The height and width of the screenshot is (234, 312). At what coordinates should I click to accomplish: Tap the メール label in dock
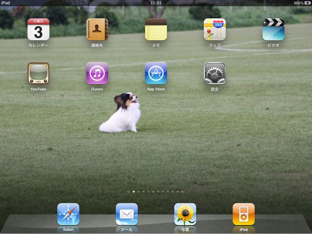pos(127,230)
